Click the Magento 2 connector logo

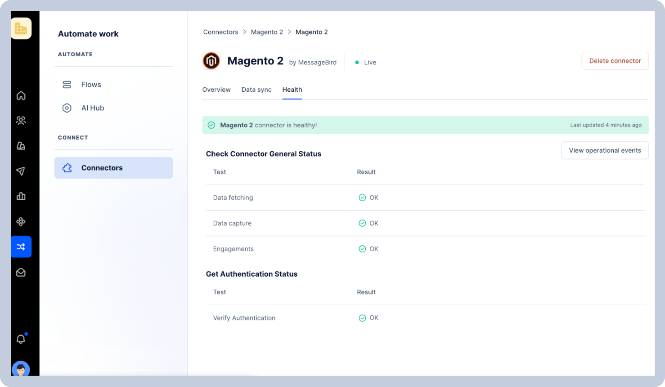pos(211,61)
